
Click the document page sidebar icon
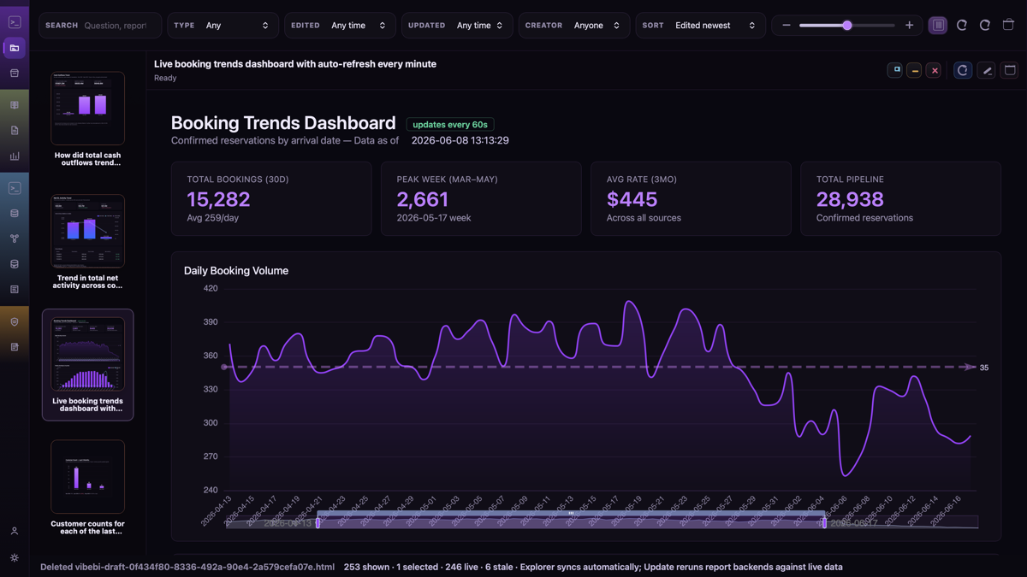15,131
